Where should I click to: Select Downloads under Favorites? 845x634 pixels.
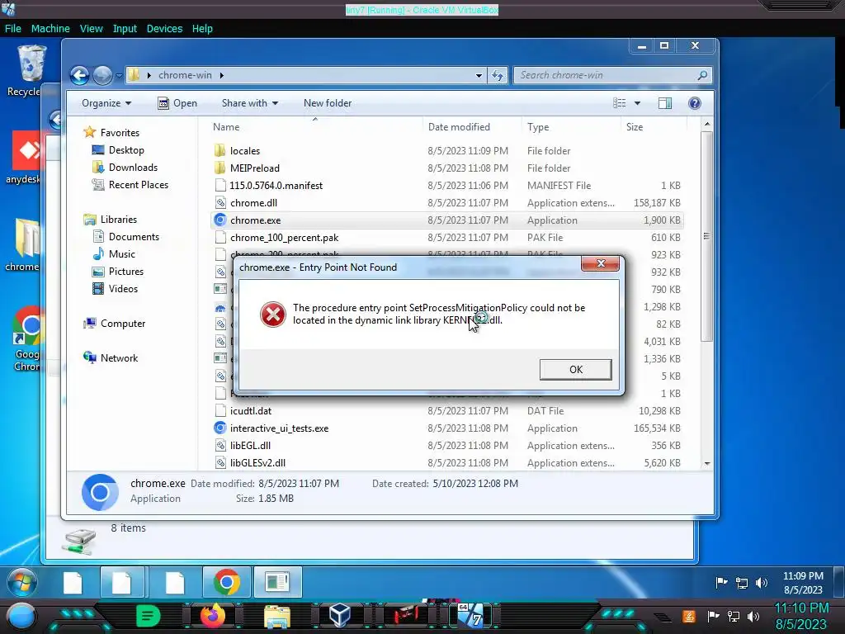click(x=125, y=167)
